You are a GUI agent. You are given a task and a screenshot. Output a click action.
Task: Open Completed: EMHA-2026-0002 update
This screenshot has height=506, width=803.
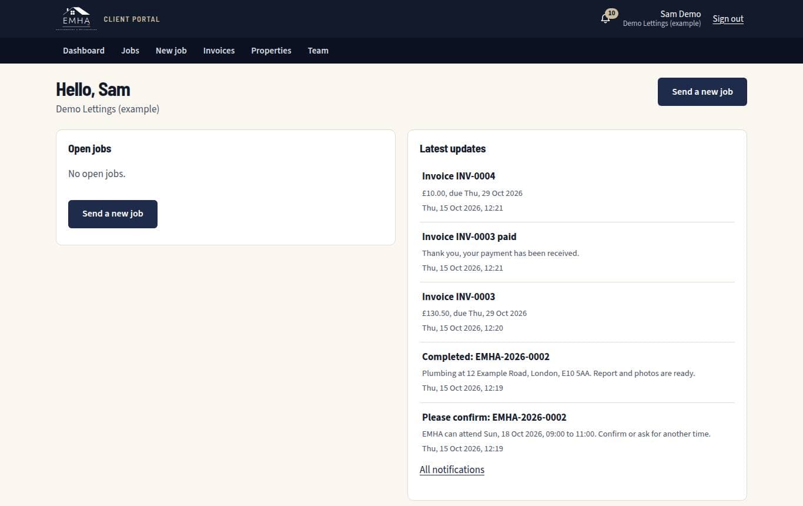click(x=577, y=372)
